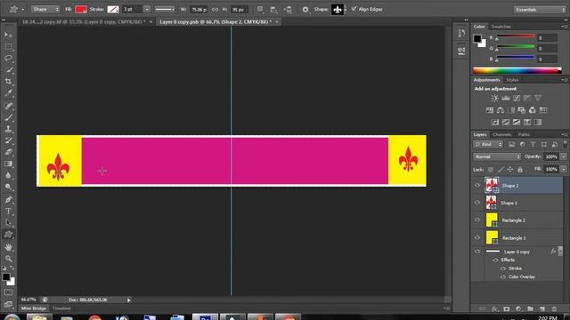Open Stroke color swatch in options bar
The height and width of the screenshot is (320, 570).
point(113,10)
